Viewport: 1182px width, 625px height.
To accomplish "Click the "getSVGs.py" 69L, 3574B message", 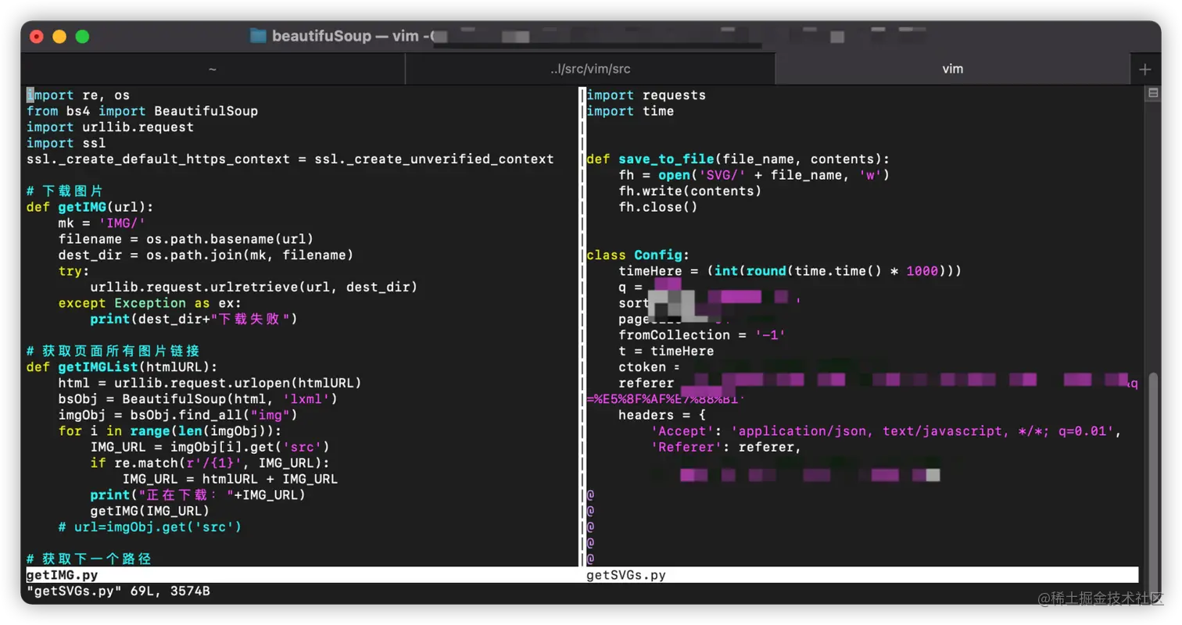I will click(x=118, y=591).
